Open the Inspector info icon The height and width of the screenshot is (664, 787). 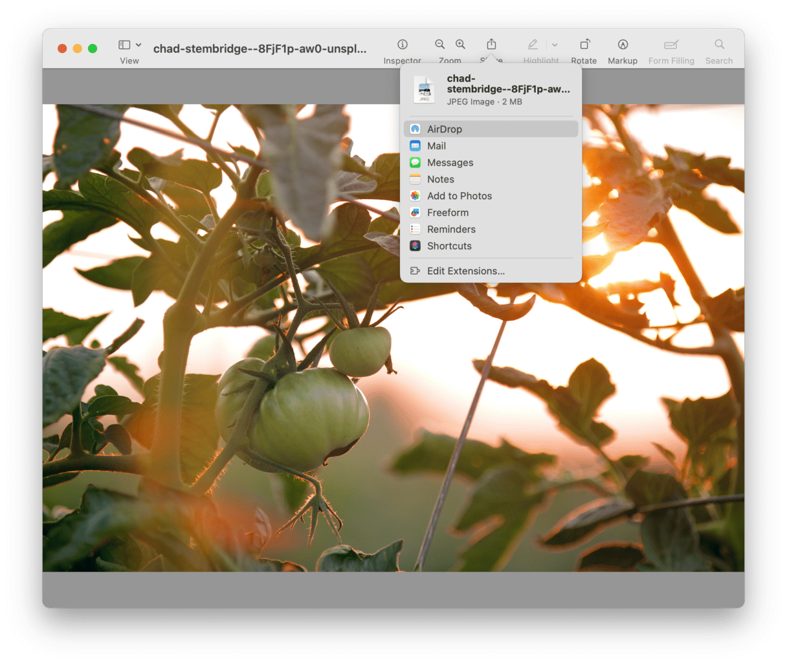click(x=403, y=45)
